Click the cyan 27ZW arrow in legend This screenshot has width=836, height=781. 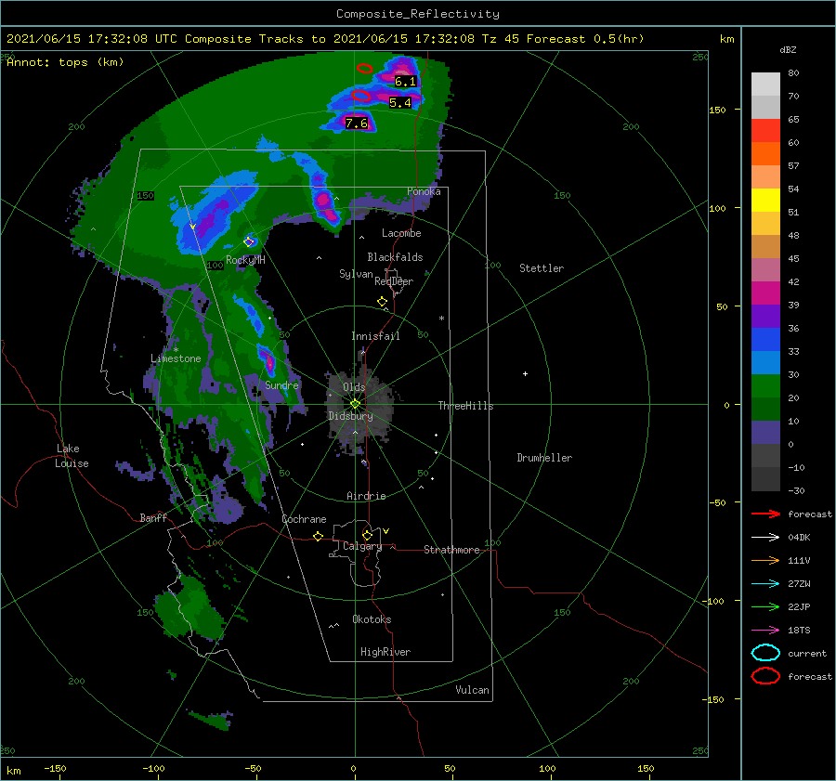[765, 584]
